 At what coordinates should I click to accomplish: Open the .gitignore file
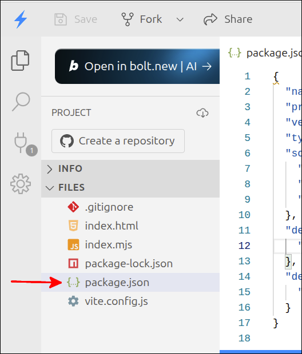point(130,207)
